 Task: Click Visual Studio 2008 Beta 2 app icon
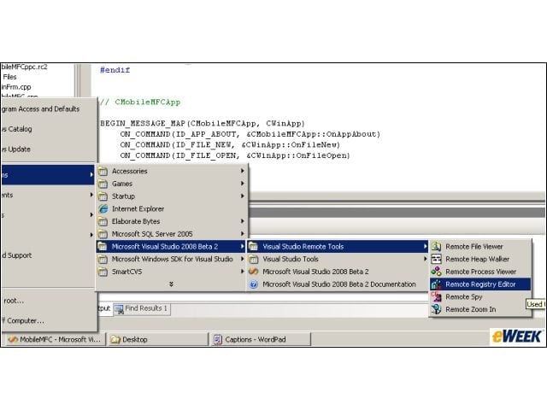[253, 272]
